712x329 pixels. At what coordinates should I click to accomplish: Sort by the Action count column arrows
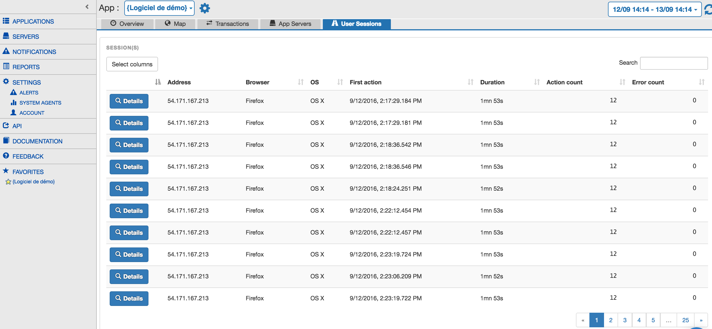pyautogui.click(x=622, y=82)
